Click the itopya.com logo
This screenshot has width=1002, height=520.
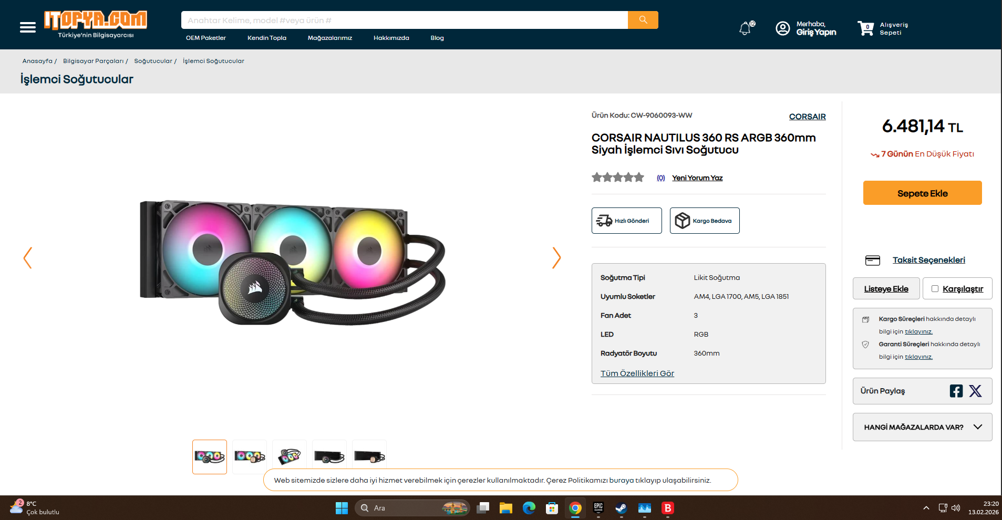point(96,24)
